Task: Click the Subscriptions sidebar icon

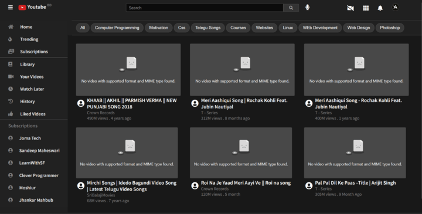Action: [11, 51]
